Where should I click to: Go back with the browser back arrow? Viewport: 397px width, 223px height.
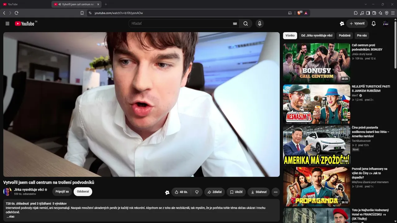(x=4, y=13)
